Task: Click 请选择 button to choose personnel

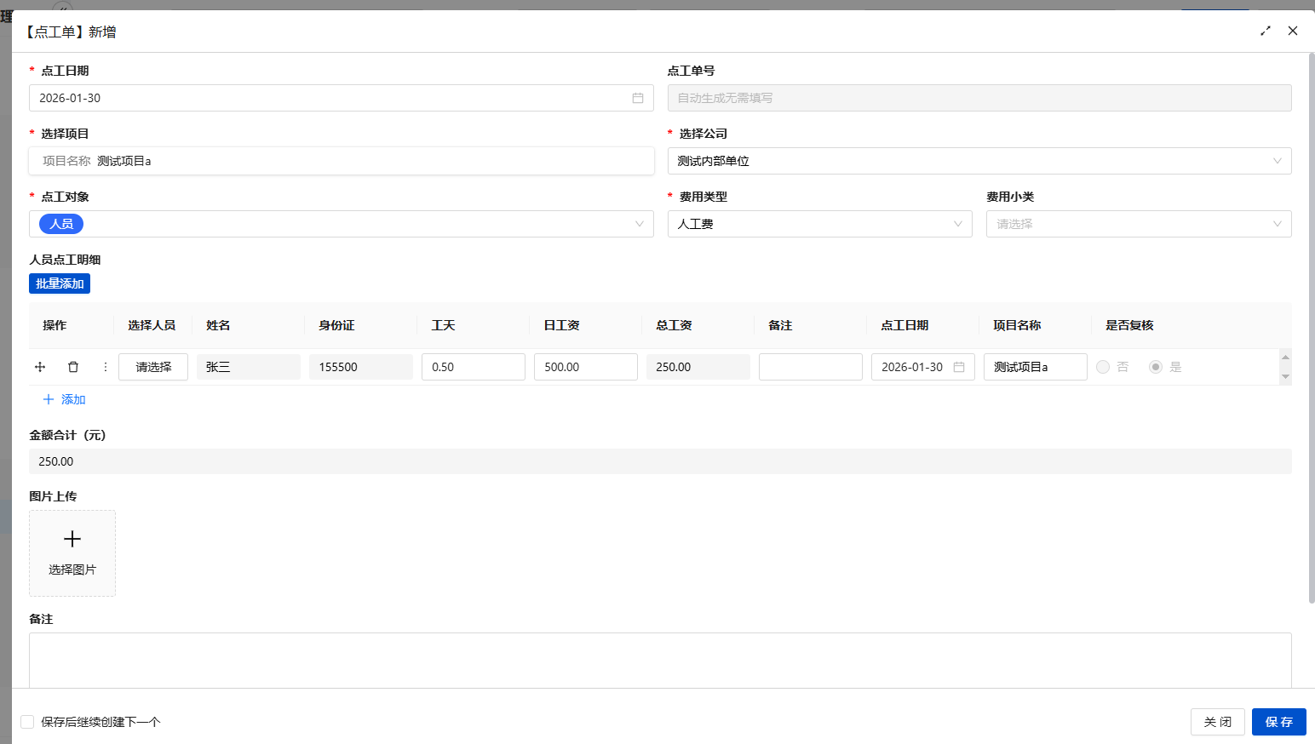Action: point(153,367)
